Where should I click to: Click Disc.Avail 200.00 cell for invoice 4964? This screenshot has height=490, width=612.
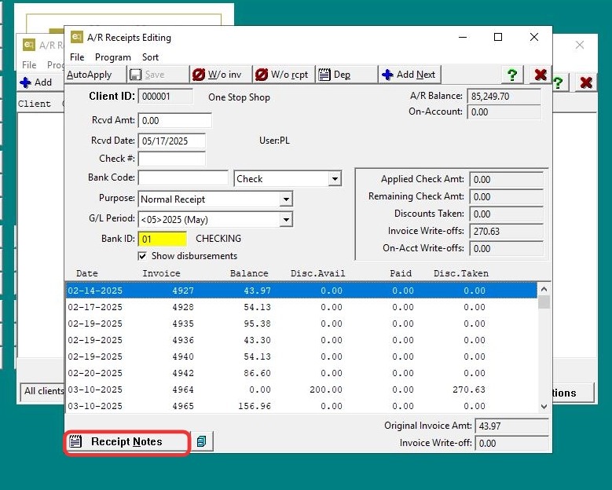point(326,389)
